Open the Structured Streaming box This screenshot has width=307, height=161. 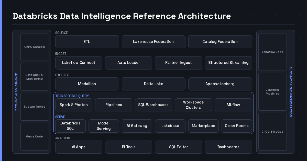[228, 63]
